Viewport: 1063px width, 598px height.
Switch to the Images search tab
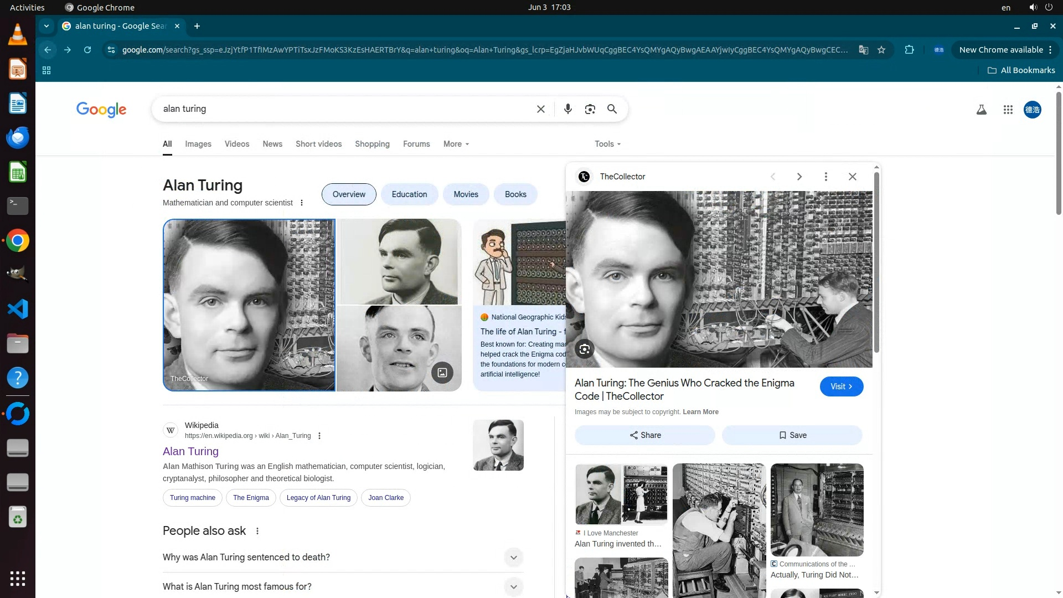(198, 144)
